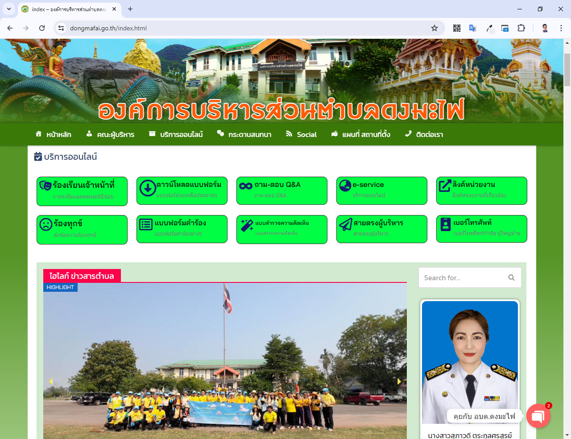This screenshot has height=439, width=571.
Task: Open the บริการออนไลน์ navigation menu
Action: [x=176, y=134]
